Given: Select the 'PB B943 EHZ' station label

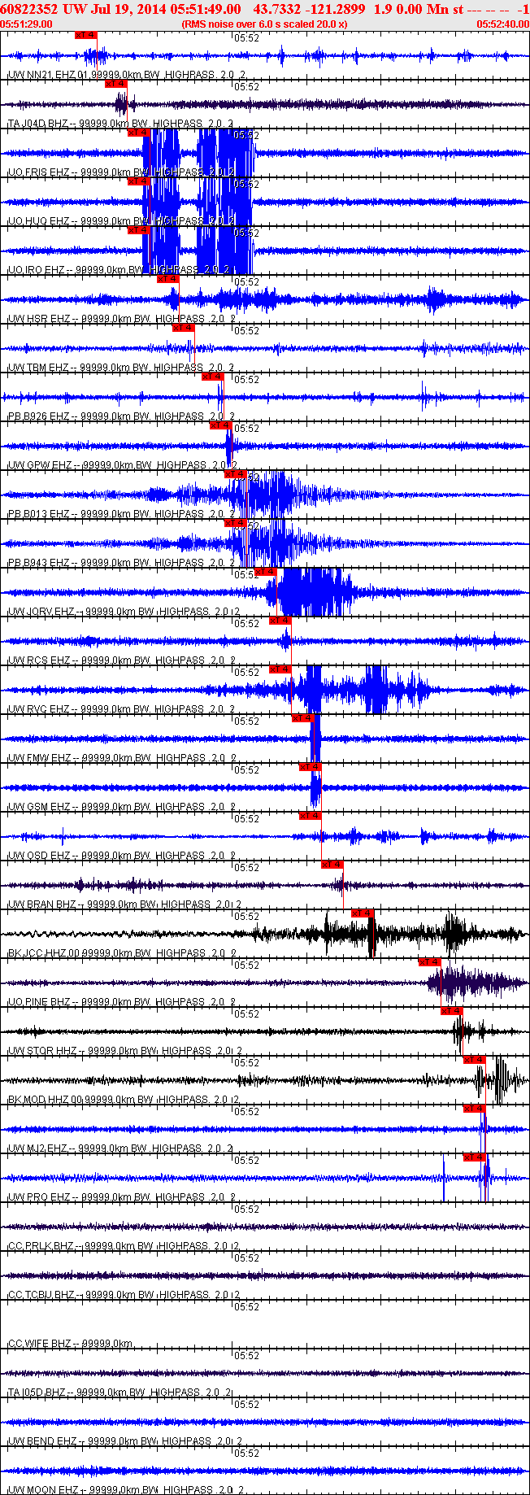Looking at the screenshot, I should coord(38,563).
